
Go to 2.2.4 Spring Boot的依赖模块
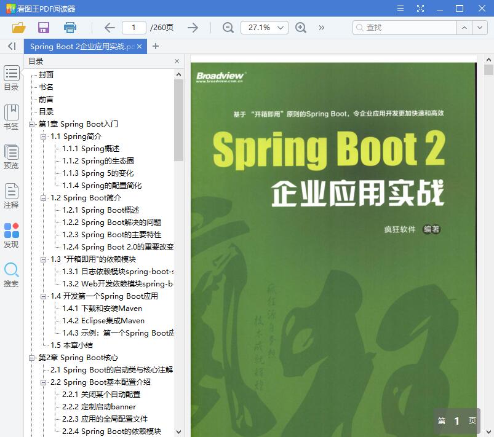click(111, 431)
